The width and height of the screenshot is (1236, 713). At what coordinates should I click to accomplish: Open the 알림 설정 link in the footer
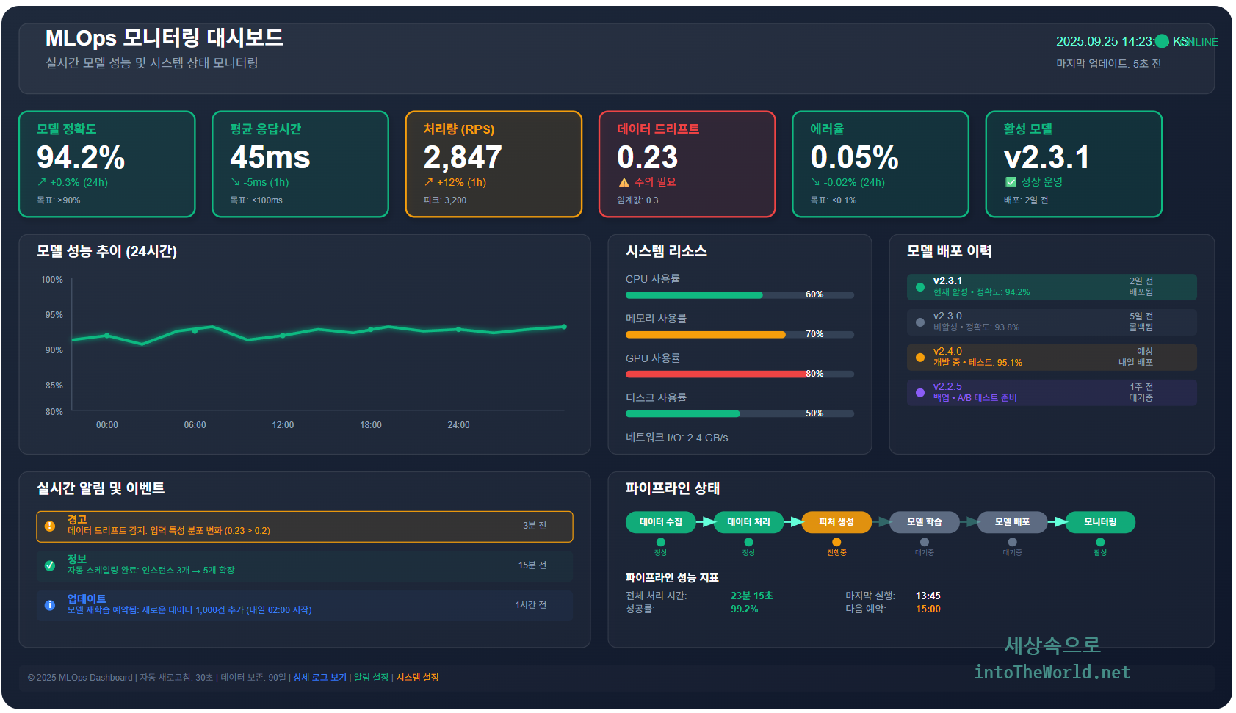point(371,677)
